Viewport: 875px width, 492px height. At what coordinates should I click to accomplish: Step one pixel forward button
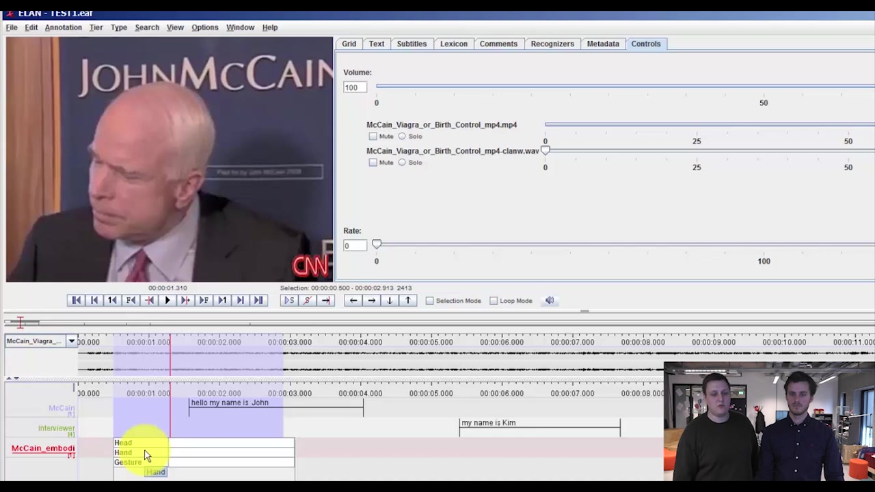tap(185, 301)
